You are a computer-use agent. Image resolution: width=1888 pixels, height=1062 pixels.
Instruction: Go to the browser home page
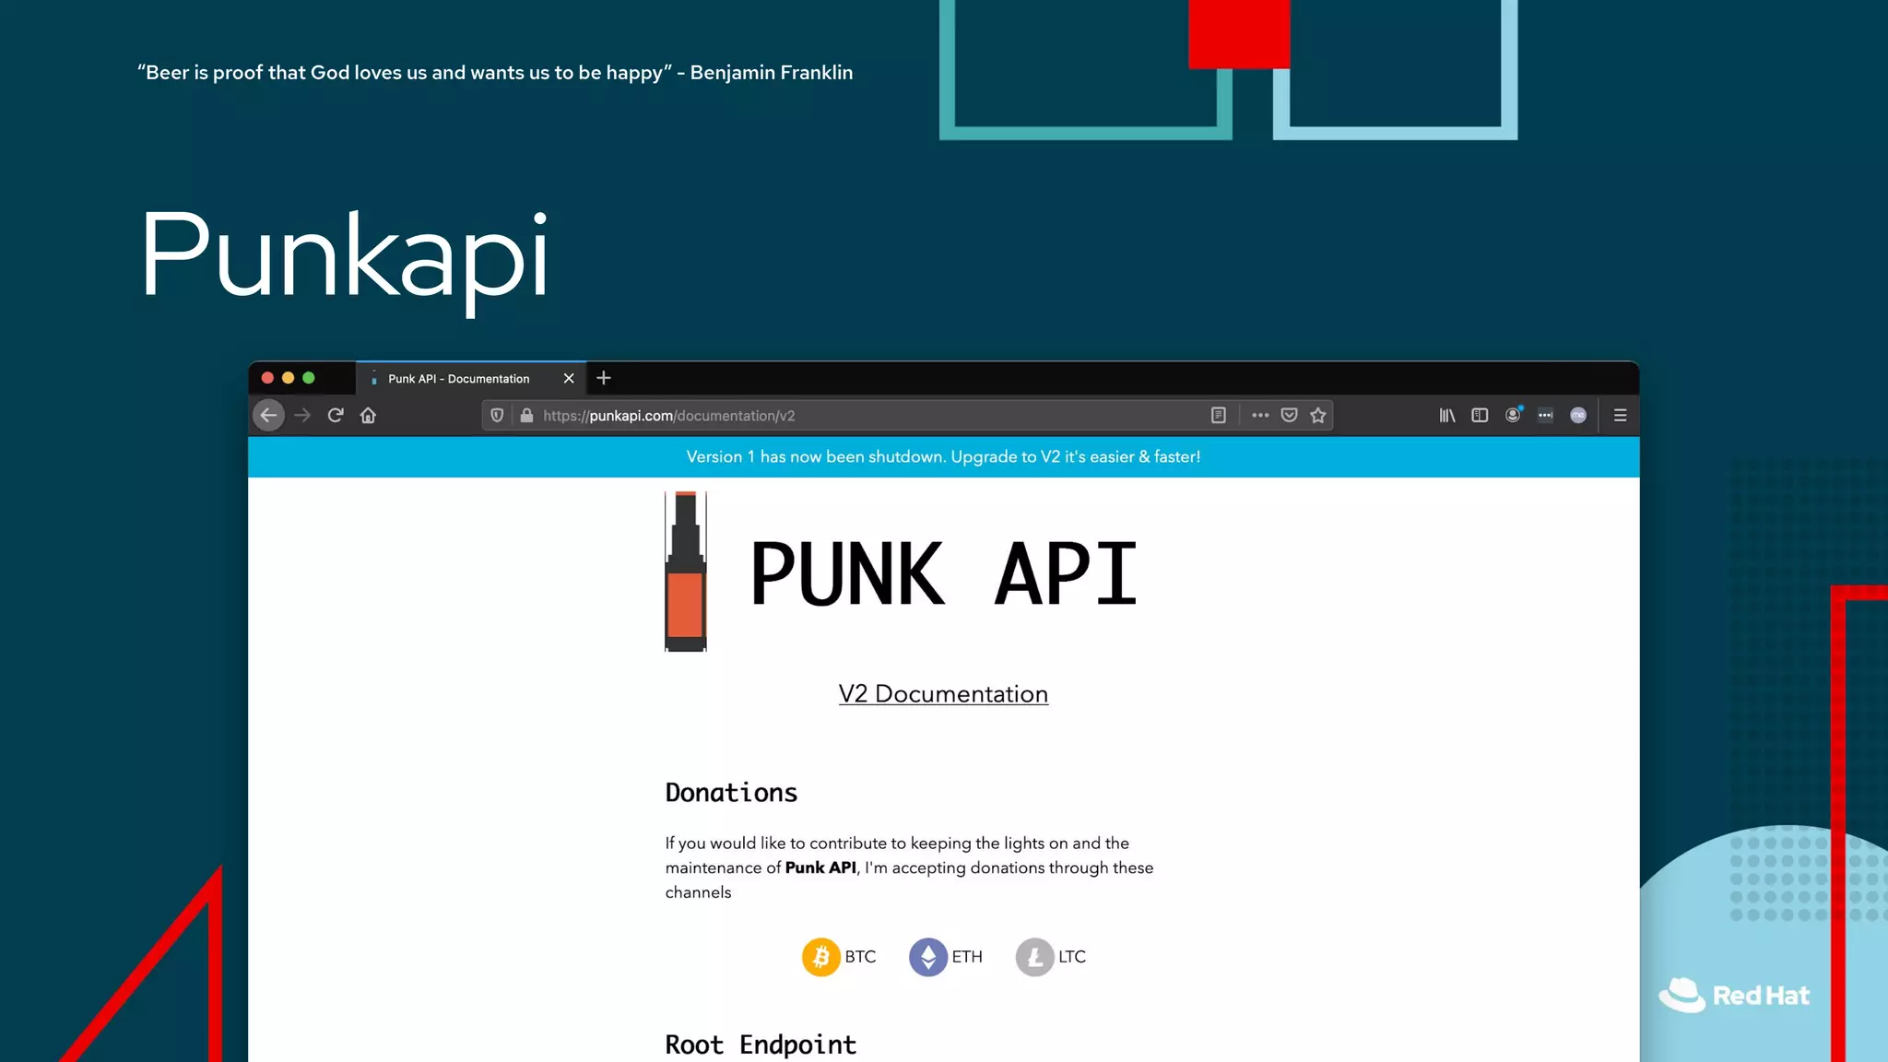[x=368, y=416]
